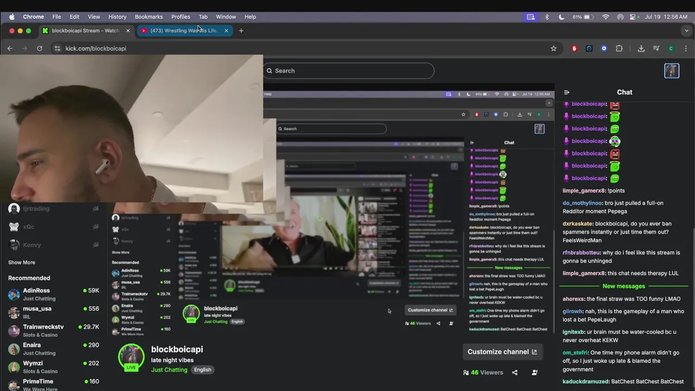Open the user avatar at top right of Kick

(672, 71)
